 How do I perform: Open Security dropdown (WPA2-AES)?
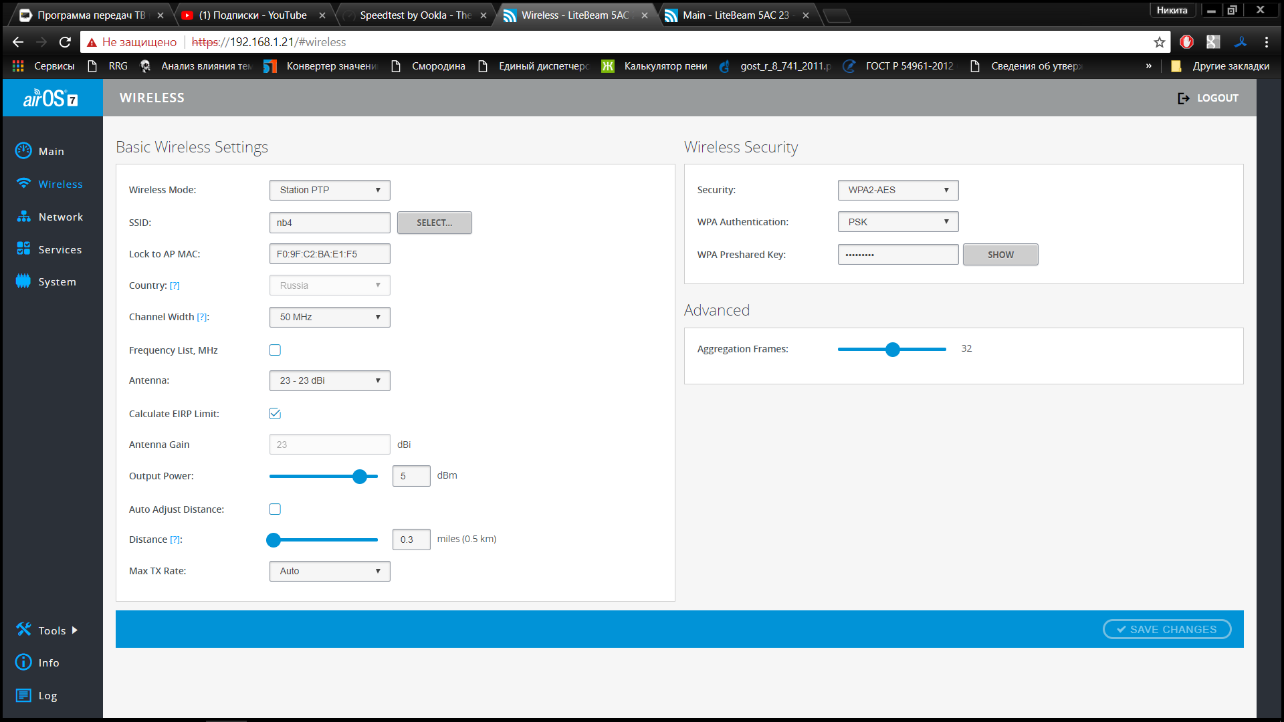(x=898, y=190)
